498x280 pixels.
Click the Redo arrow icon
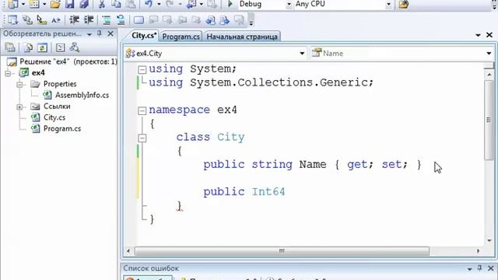(x=170, y=4)
